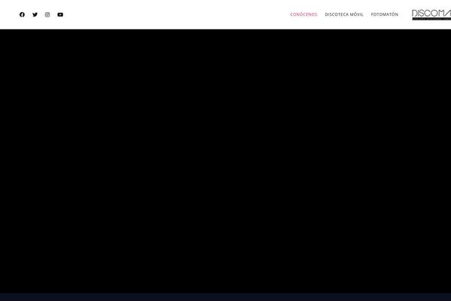Image resolution: width=451 pixels, height=301 pixels.
Task: Open the Discoteca Móvil menu item
Action: 344,14
